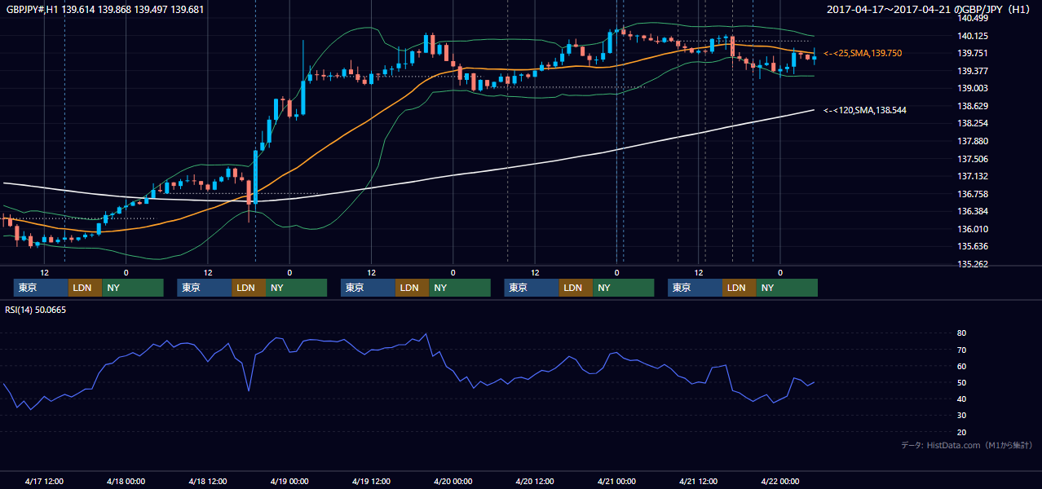The width and height of the screenshot is (1042, 489).
Task: Select the 4/21 12:00 date label
Action: coord(699,481)
